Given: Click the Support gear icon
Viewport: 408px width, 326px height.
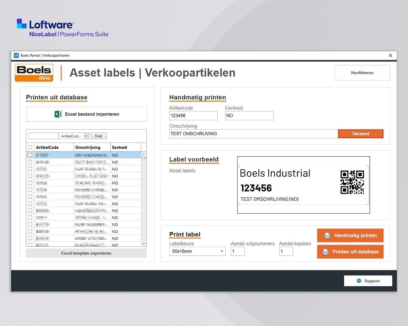Looking at the screenshot, I should (x=359, y=281).
